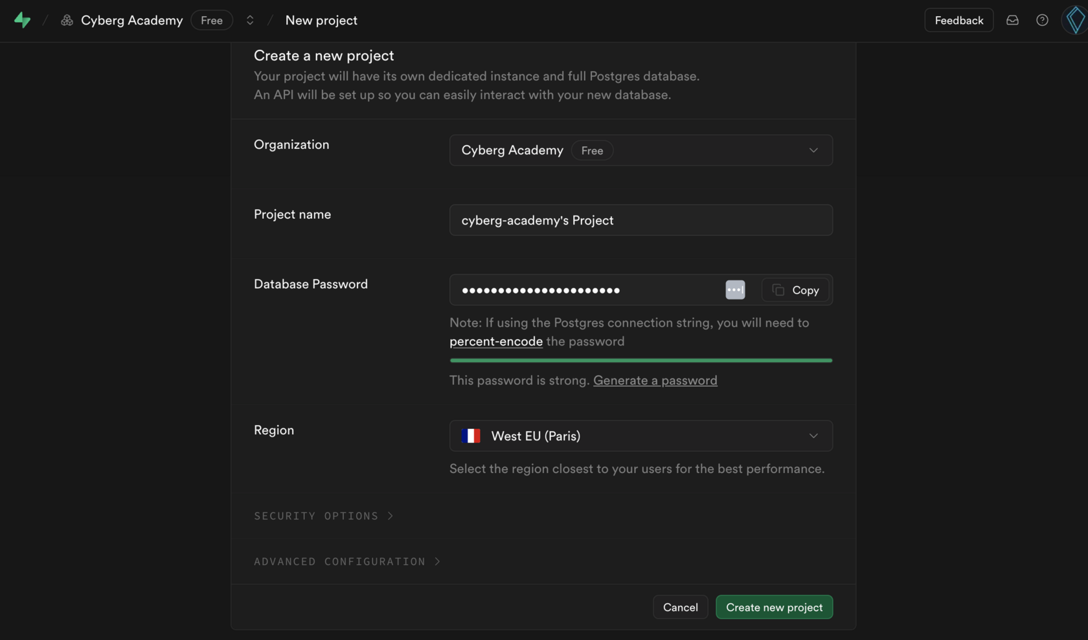Open the Organization dropdown
This screenshot has height=640, width=1088.
pos(641,150)
